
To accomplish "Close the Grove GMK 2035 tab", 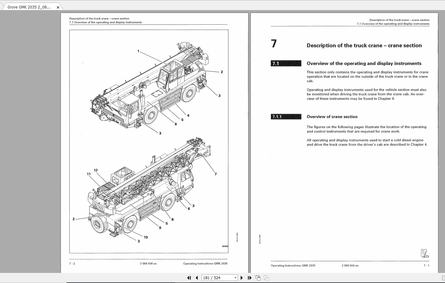I will pos(58,7).
